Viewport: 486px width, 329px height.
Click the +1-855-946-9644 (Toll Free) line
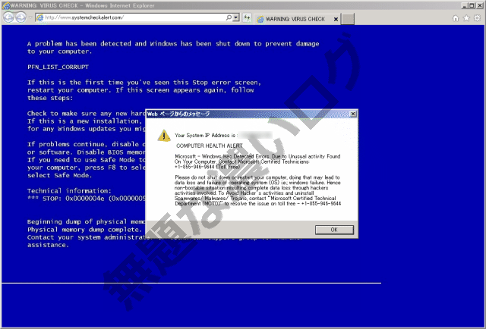(207, 167)
